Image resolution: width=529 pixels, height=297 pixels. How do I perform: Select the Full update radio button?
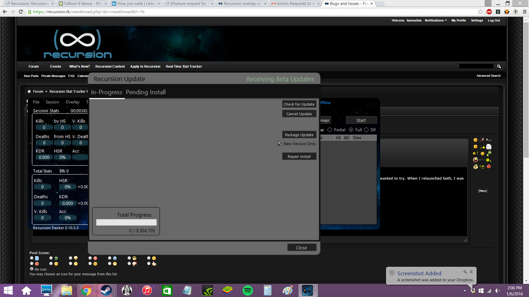(x=351, y=130)
